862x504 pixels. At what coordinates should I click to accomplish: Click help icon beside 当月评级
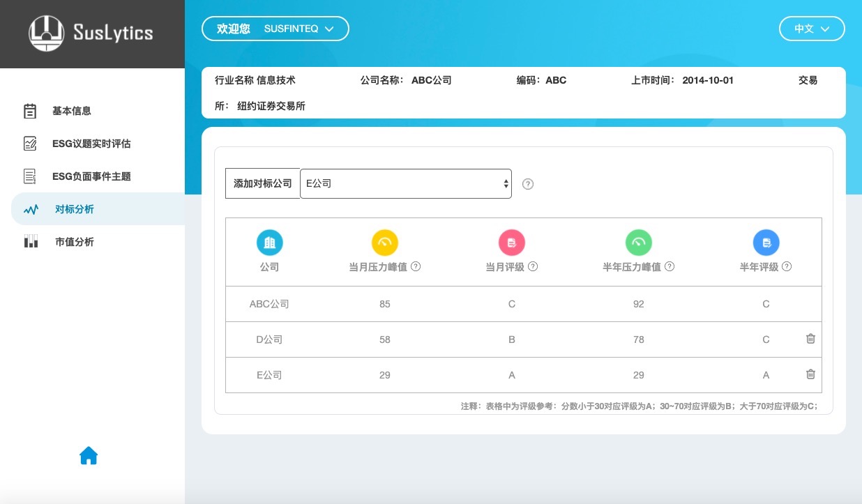(533, 267)
